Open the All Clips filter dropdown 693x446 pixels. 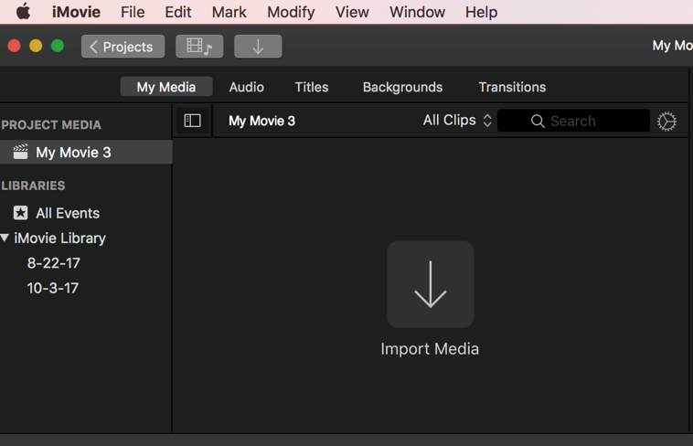[x=457, y=121]
